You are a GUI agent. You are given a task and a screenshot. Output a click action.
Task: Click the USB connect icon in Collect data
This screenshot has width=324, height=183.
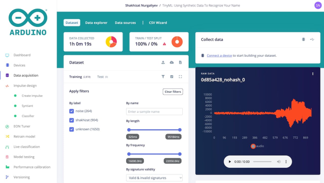[312, 39]
